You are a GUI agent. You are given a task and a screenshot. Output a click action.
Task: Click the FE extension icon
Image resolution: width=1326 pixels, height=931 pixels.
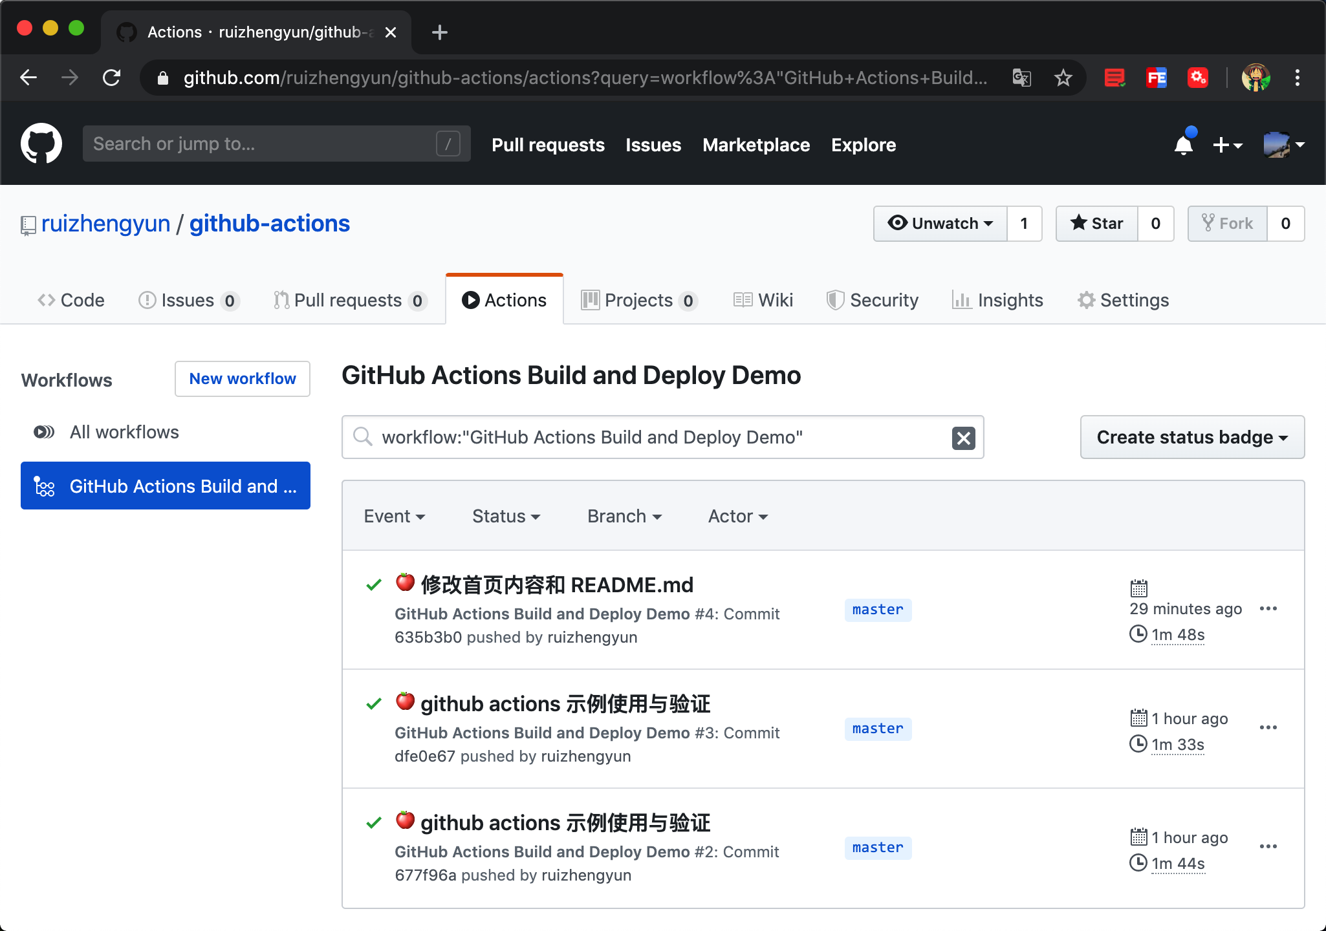pyautogui.click(x=1156, y=78)
